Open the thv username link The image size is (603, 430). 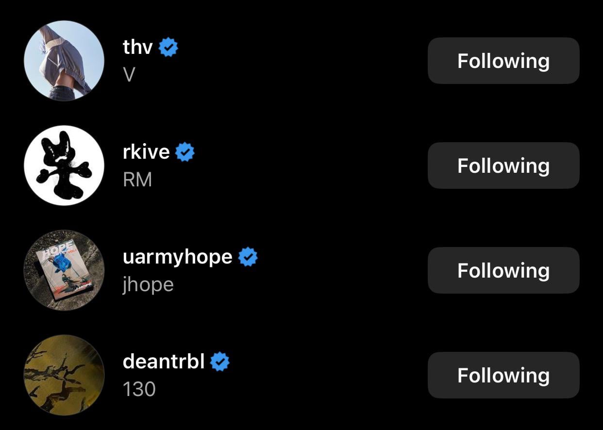138,48
